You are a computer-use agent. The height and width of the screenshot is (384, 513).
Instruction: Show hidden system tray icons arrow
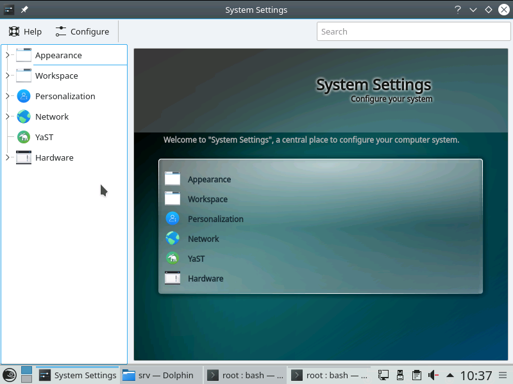(x=450, y=375)
